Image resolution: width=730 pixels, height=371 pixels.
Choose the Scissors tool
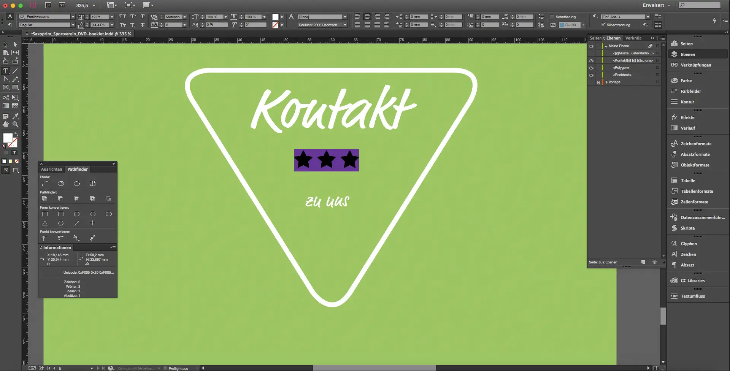6,98
